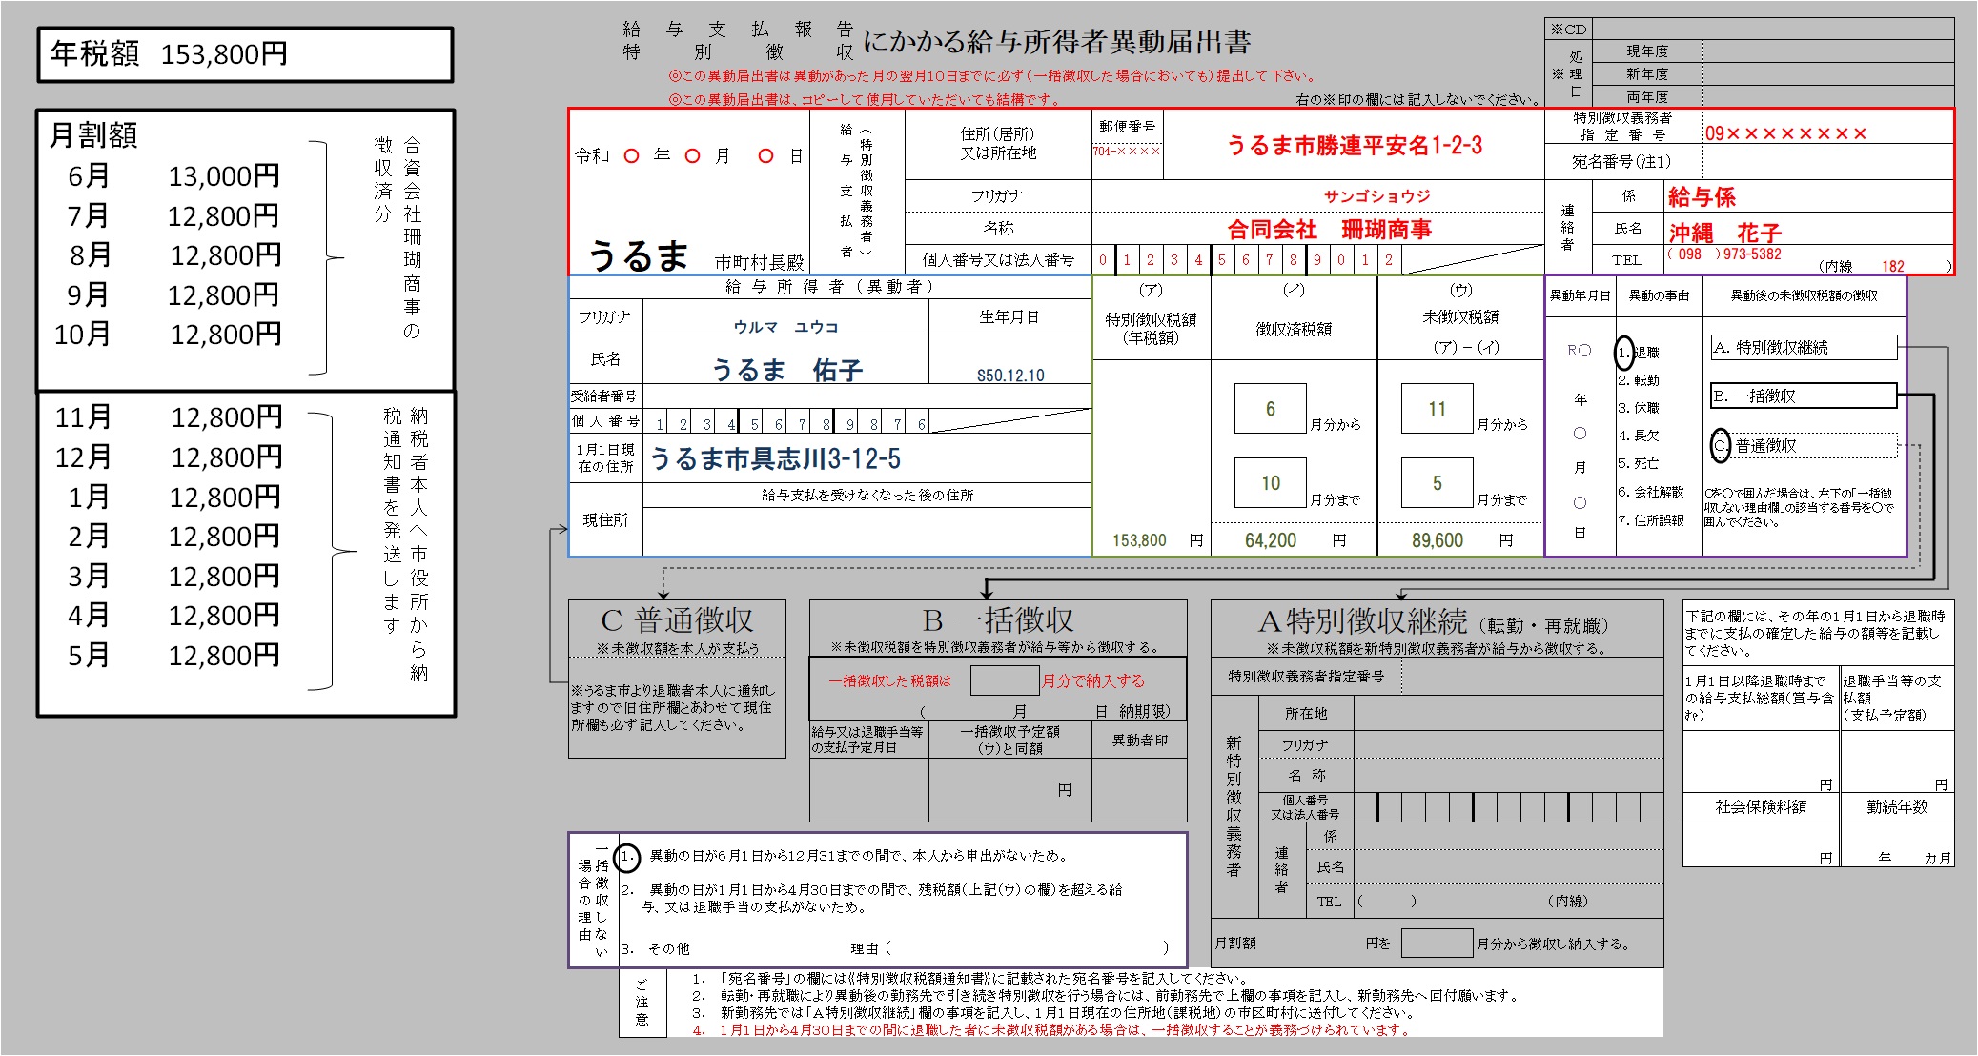The height and width of the screenshot is (1056, 1978).
Task: Click the employee name うるま 佑子
Action: click(786, 370)
